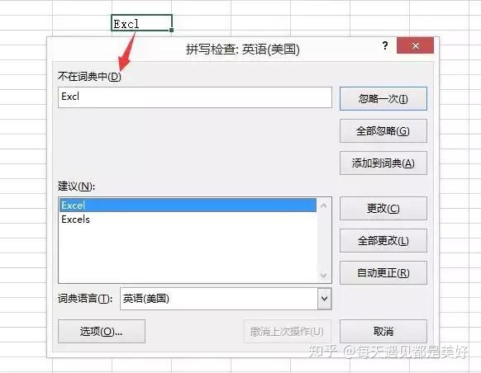
Task: Close the spelling check dialog
Action: point(415,45)
